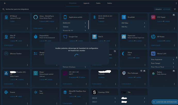Open the 8 appareils link on Alexa card
This screenshot has width=178, height=105.
(43, 21)
